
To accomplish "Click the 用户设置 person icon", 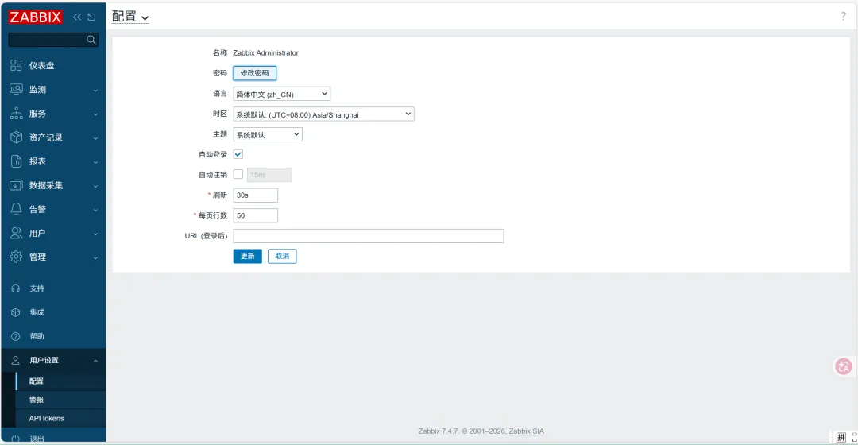I will click(15, 360).
